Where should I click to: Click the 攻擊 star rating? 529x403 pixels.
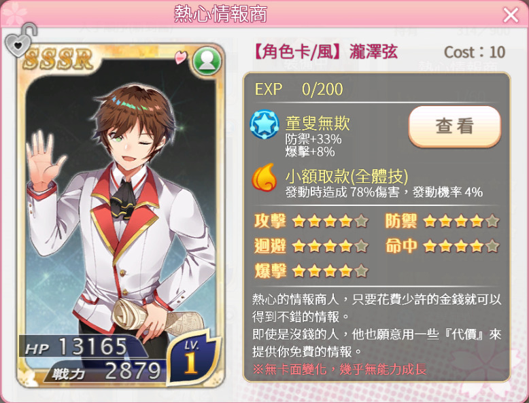(x=330, y=222)
